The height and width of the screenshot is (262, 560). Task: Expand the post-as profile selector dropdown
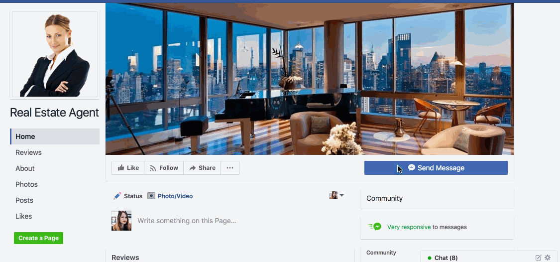pos(336,196)
